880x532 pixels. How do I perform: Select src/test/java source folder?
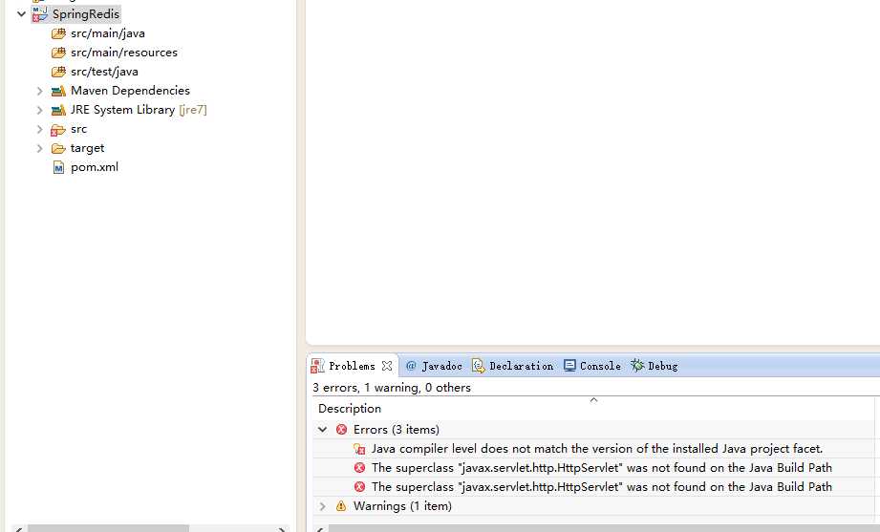(104, 72)
